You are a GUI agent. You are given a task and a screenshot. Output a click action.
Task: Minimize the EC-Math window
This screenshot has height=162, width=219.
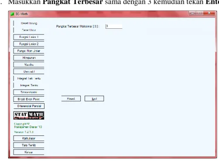(192, 13)
